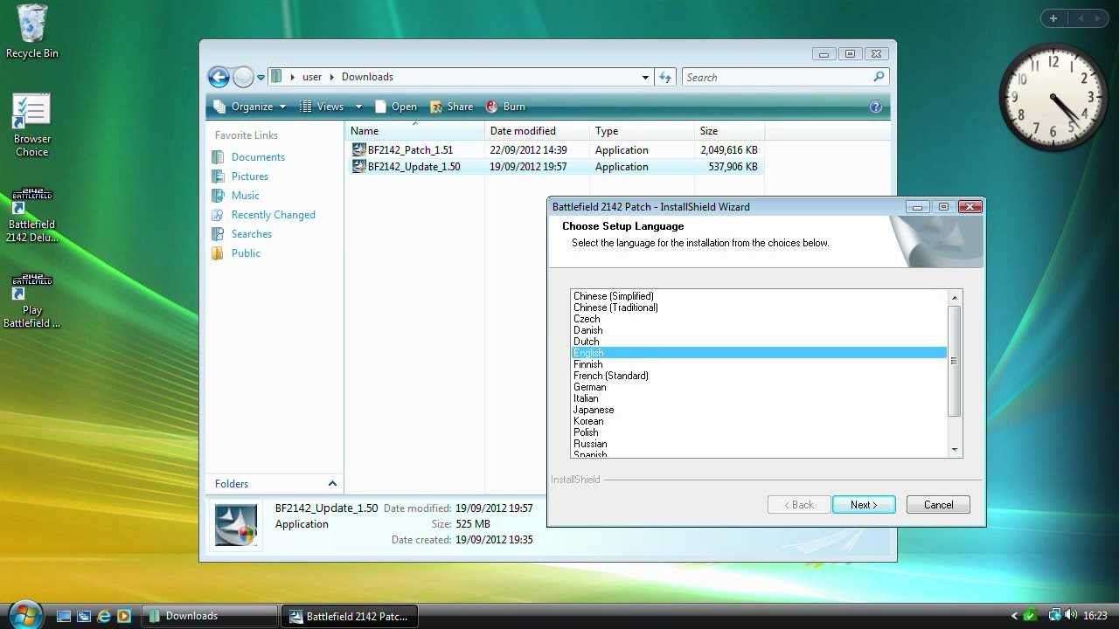Click Show Desktop in Quick Launch
The height and width of the screenshot is (629, 1119).
click(x=64, y=616)
